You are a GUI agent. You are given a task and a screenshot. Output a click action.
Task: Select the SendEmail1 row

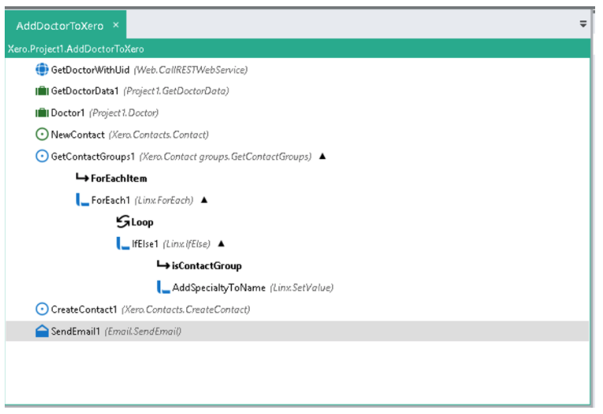[298, 331]
